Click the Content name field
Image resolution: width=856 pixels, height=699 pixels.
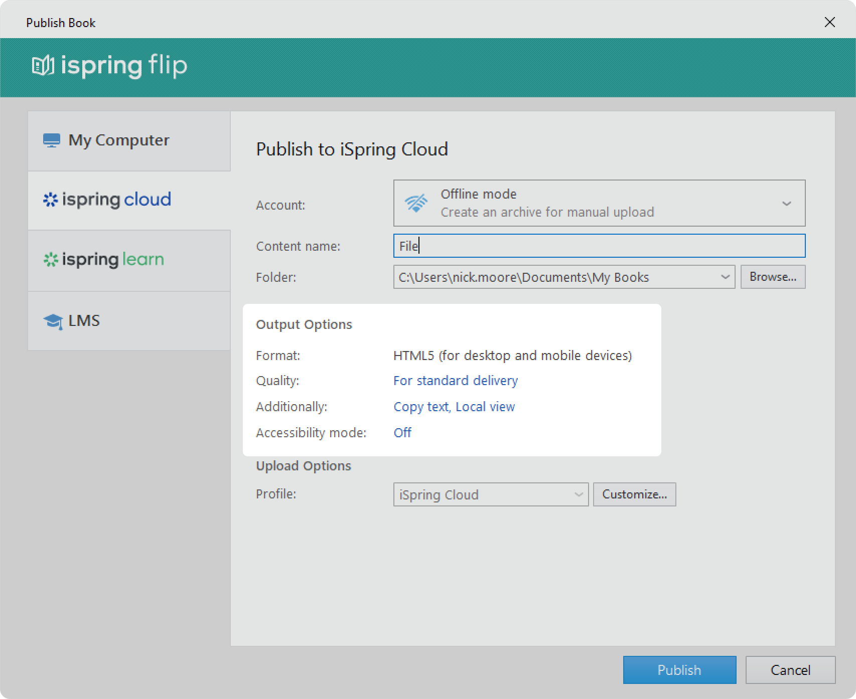(x=599, y=246)
